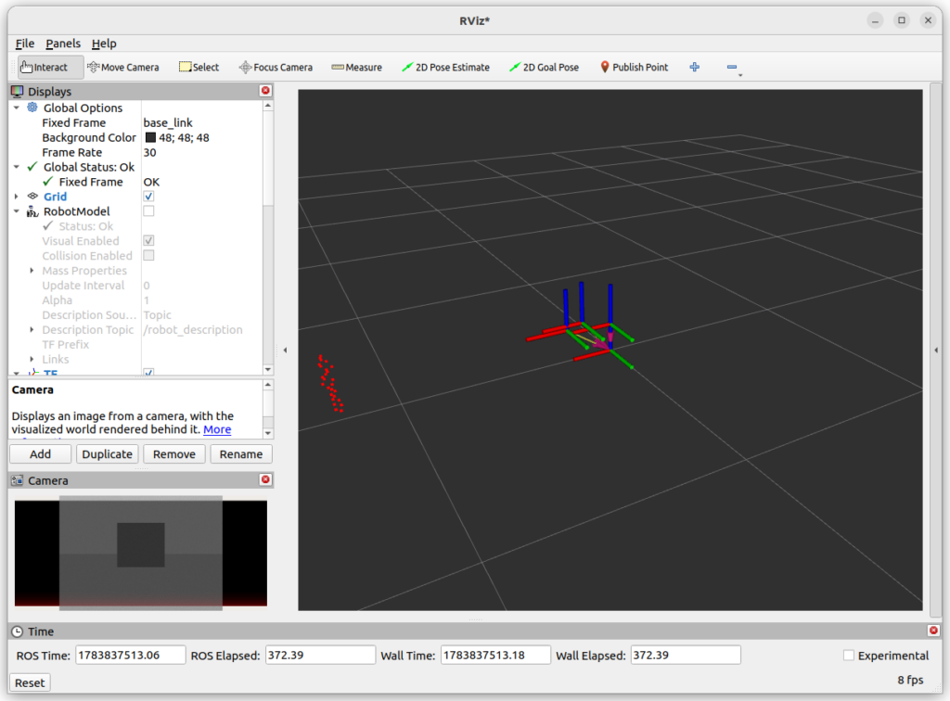Viewport: 950px width, 701px height.
Task: Close the Camera panel
Action: pos(265,479)
